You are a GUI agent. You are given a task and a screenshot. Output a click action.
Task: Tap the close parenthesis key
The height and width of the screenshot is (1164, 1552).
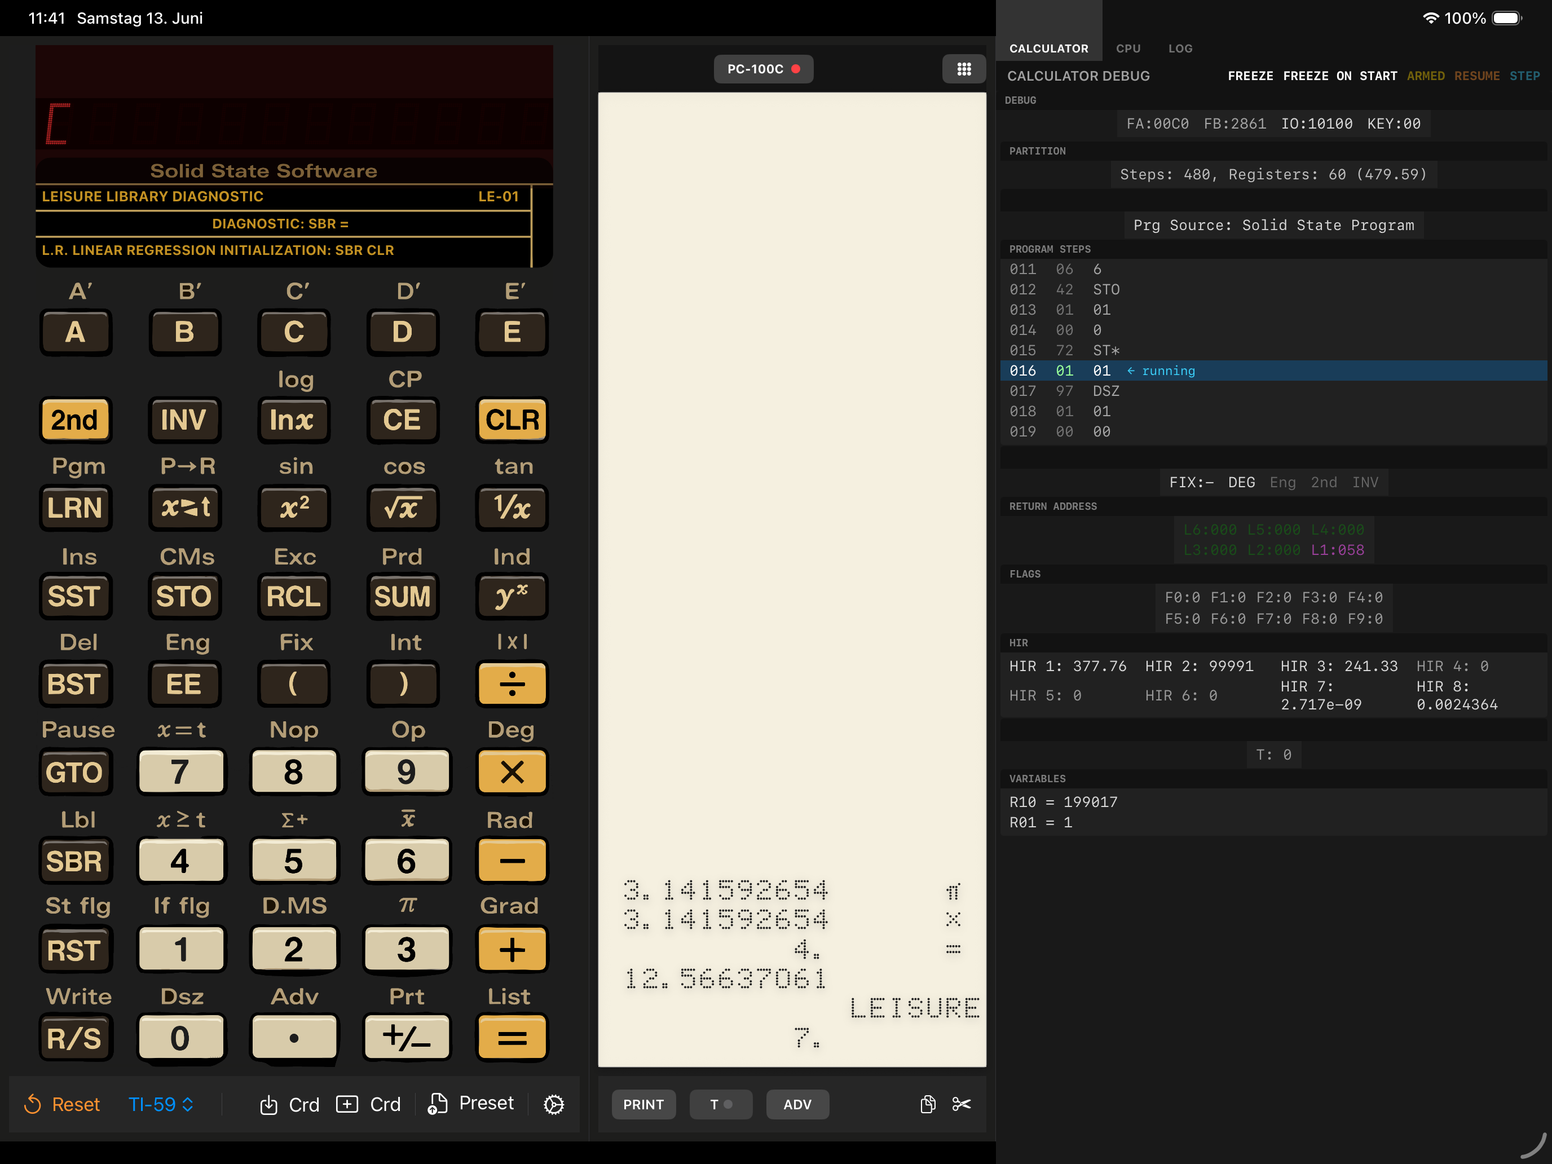click(402, 684)
